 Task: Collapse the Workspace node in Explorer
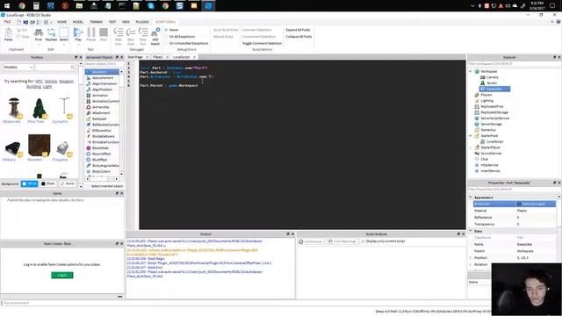point(471,71)
